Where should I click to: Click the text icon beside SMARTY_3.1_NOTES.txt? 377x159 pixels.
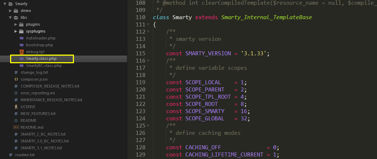pyautogui.click(x=16, y=148)
